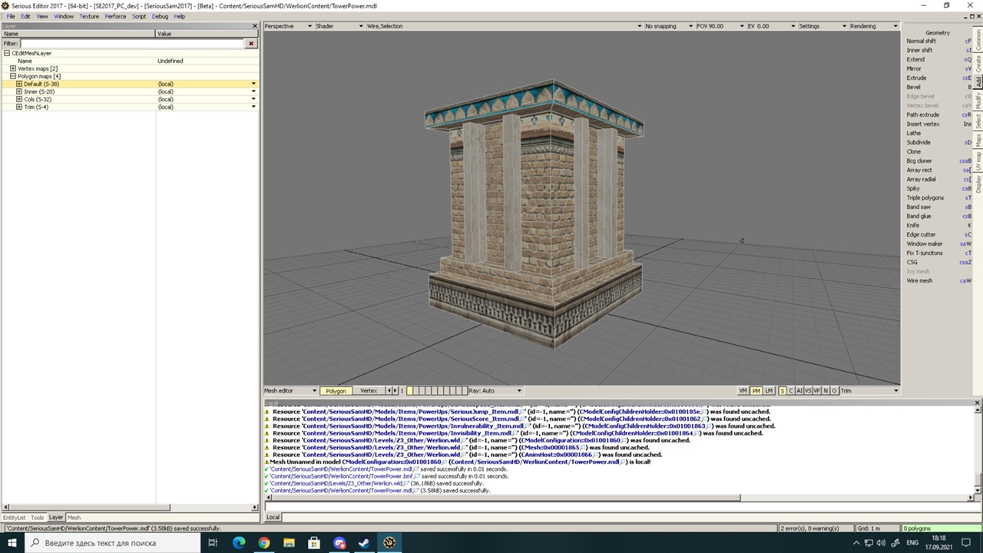Open Steam from the Windows taskbar
Image resolution: width=983 pixels, height=553 pixels.
[364, 542]
